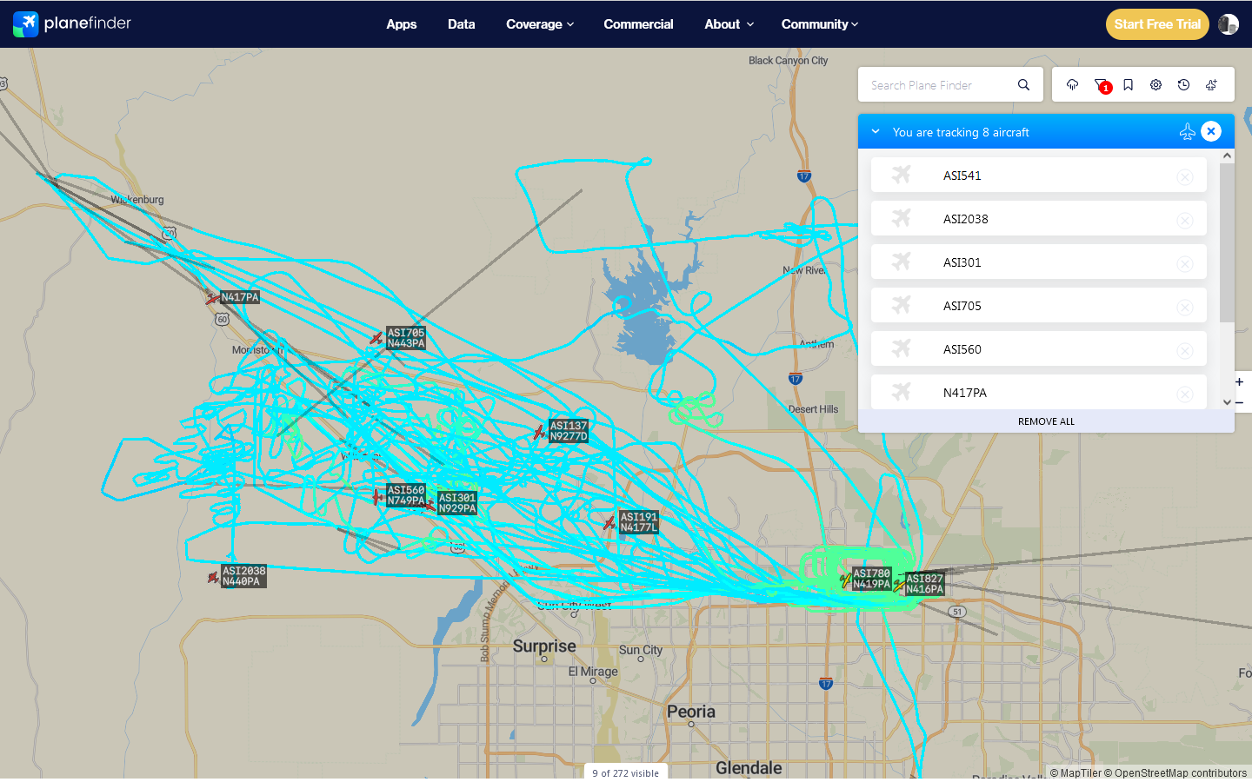The image size is (1252, 782).
Task: Click the search magnifier icon
Action: pyautogui.click(x=1023, y=85)
